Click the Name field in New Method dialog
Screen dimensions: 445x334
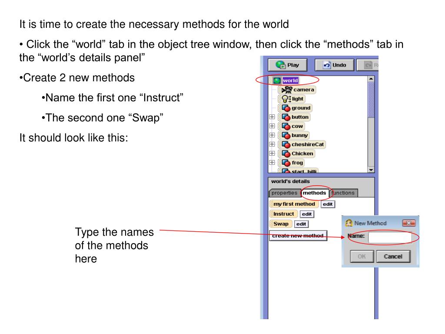point(390,237)
